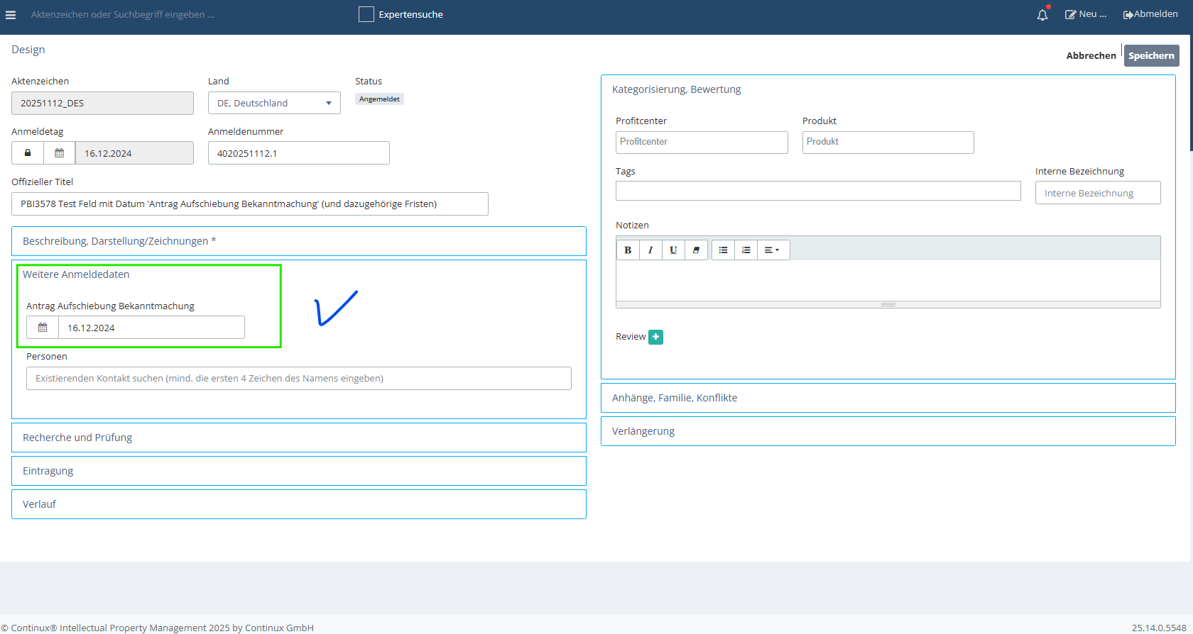Toggle underline in Notizen editor

click(673, 250)
